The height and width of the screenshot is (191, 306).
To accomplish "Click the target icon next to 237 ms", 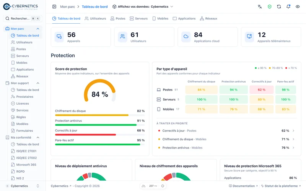I will [x=163, y=186].
